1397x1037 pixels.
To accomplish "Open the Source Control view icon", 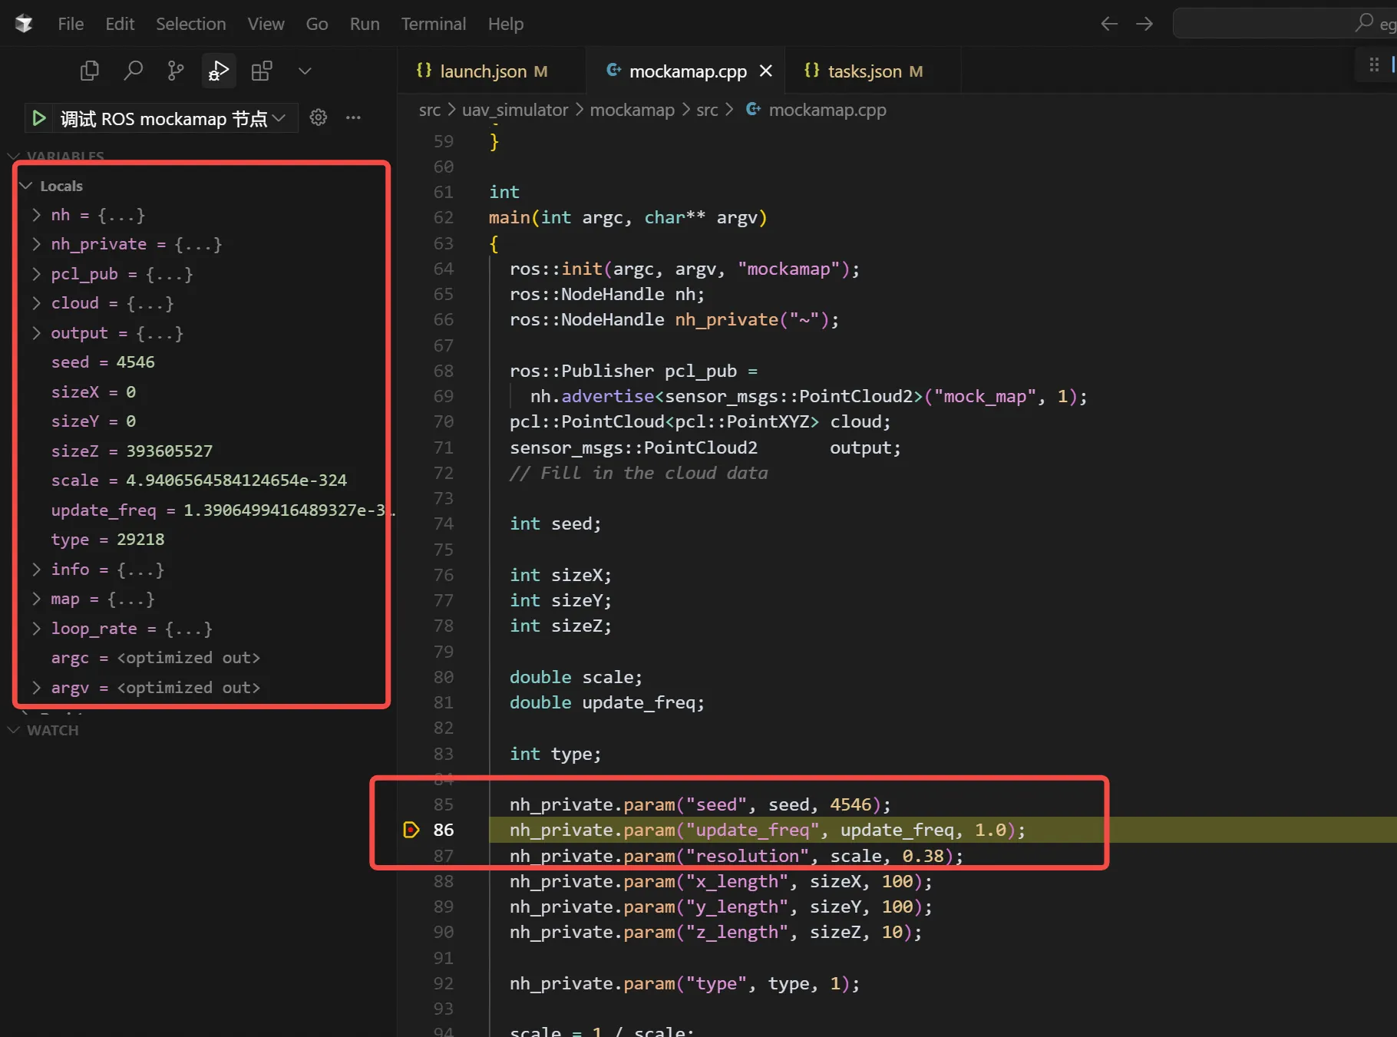I will 176,71.
